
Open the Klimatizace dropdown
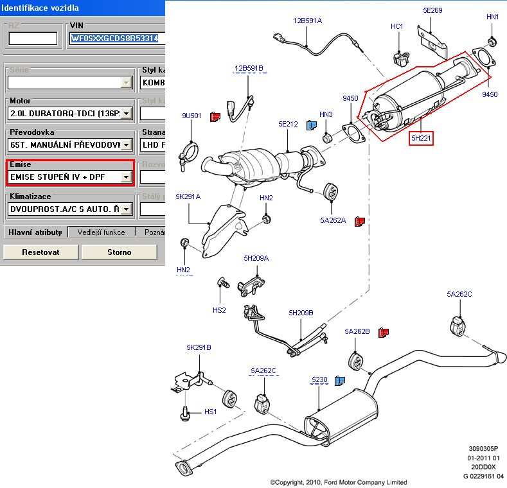(x=126, y=209)
